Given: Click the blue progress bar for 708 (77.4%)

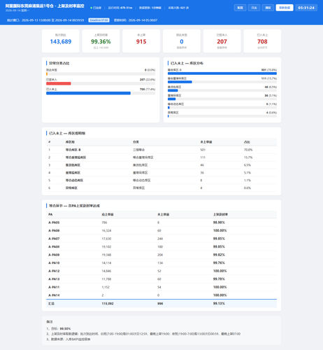Looking at the screenshot, I should (x=88, y=93).
